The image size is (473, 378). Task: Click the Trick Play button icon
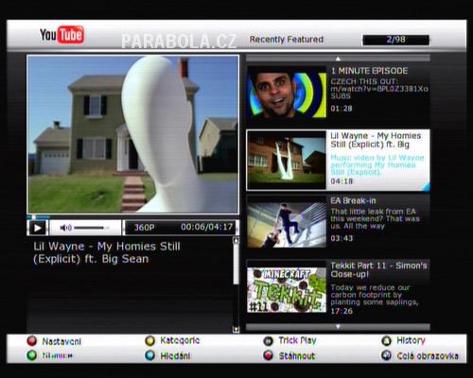click(x=268, y=341)
